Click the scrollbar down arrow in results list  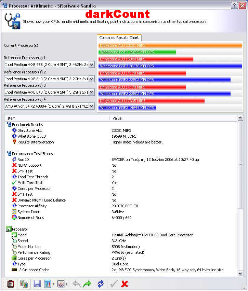240,273
